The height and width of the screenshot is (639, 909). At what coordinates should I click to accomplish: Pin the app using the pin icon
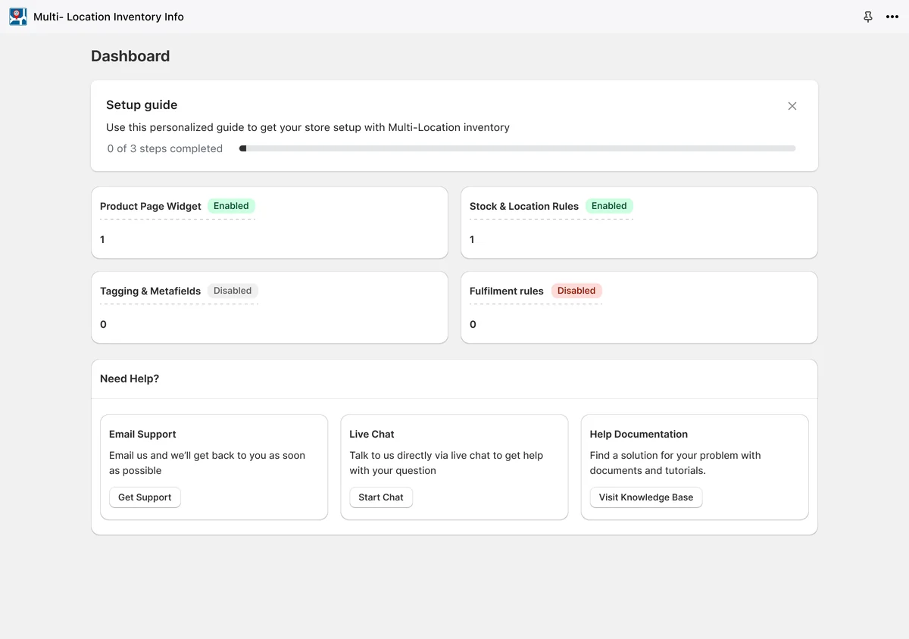(868, 17)
